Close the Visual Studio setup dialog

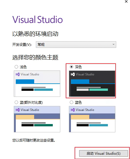pyautogui.click(x=126, y=1)
